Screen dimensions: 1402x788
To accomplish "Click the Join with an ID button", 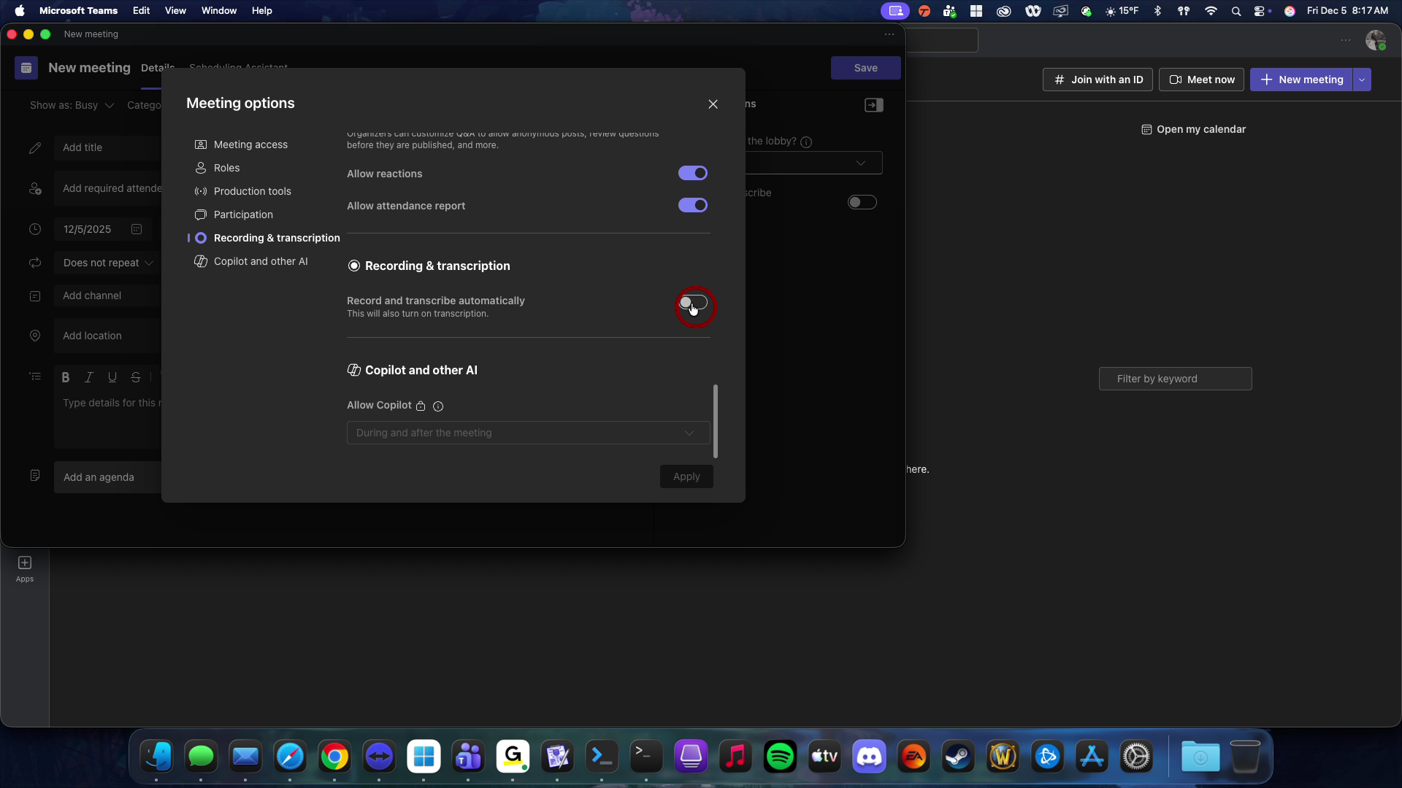I will pos(1098,80).
